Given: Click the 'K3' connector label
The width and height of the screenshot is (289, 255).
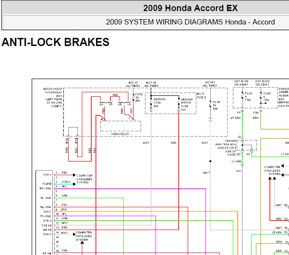Looking at the screenshot, I should pos(248,154).
